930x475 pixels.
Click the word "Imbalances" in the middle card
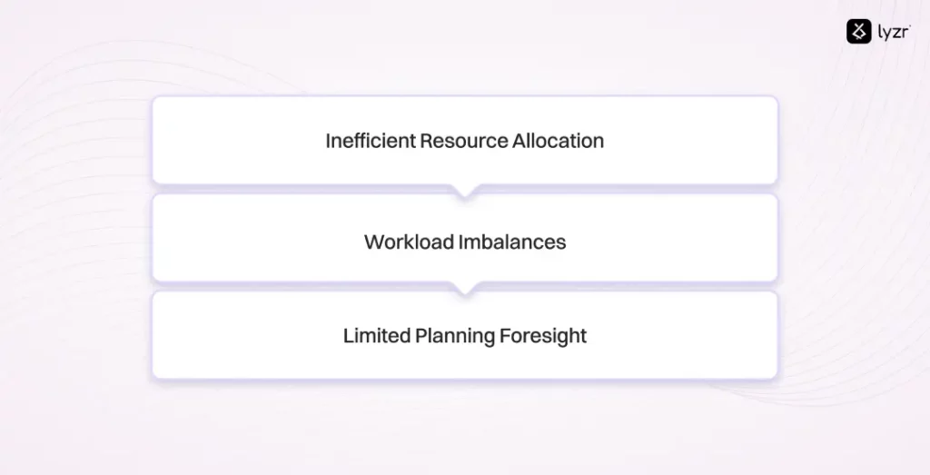click(507, 242)
